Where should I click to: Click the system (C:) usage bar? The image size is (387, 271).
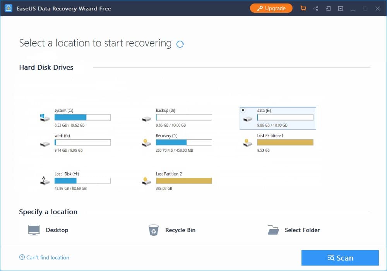82,117
